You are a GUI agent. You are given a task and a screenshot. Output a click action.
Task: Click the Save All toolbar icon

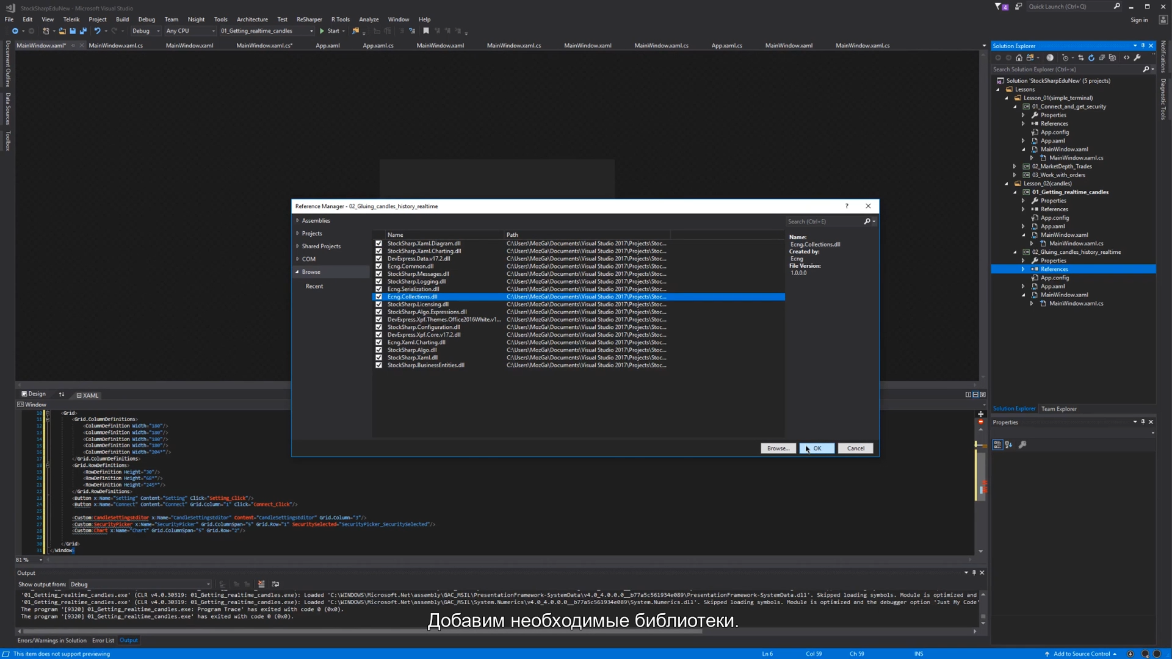pyautogui.click(x=83, y=31)
